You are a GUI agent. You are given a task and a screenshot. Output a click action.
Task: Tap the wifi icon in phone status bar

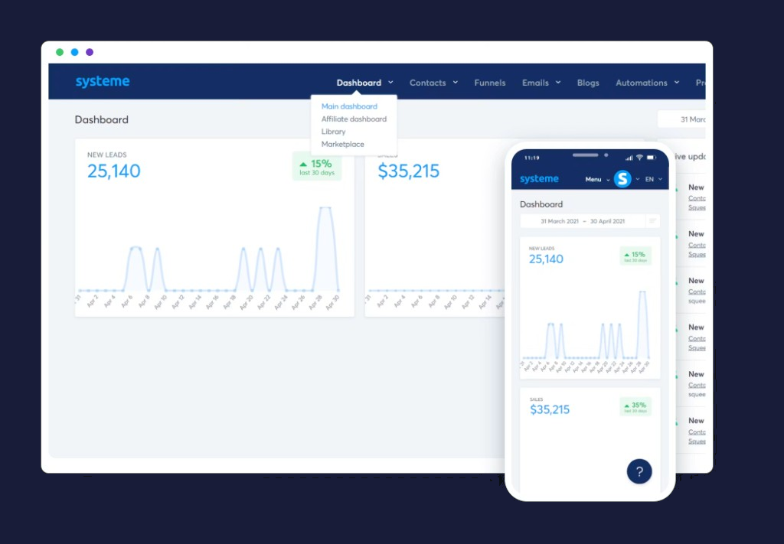pos(639,158)
